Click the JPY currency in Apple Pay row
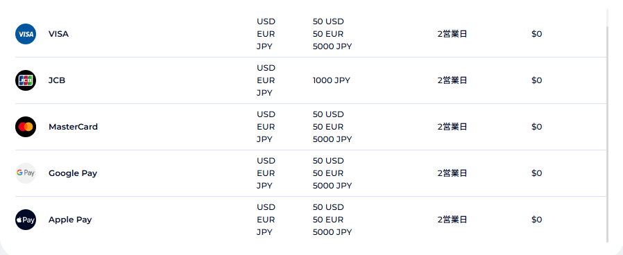623x255 pixels. tap(264, 232)
